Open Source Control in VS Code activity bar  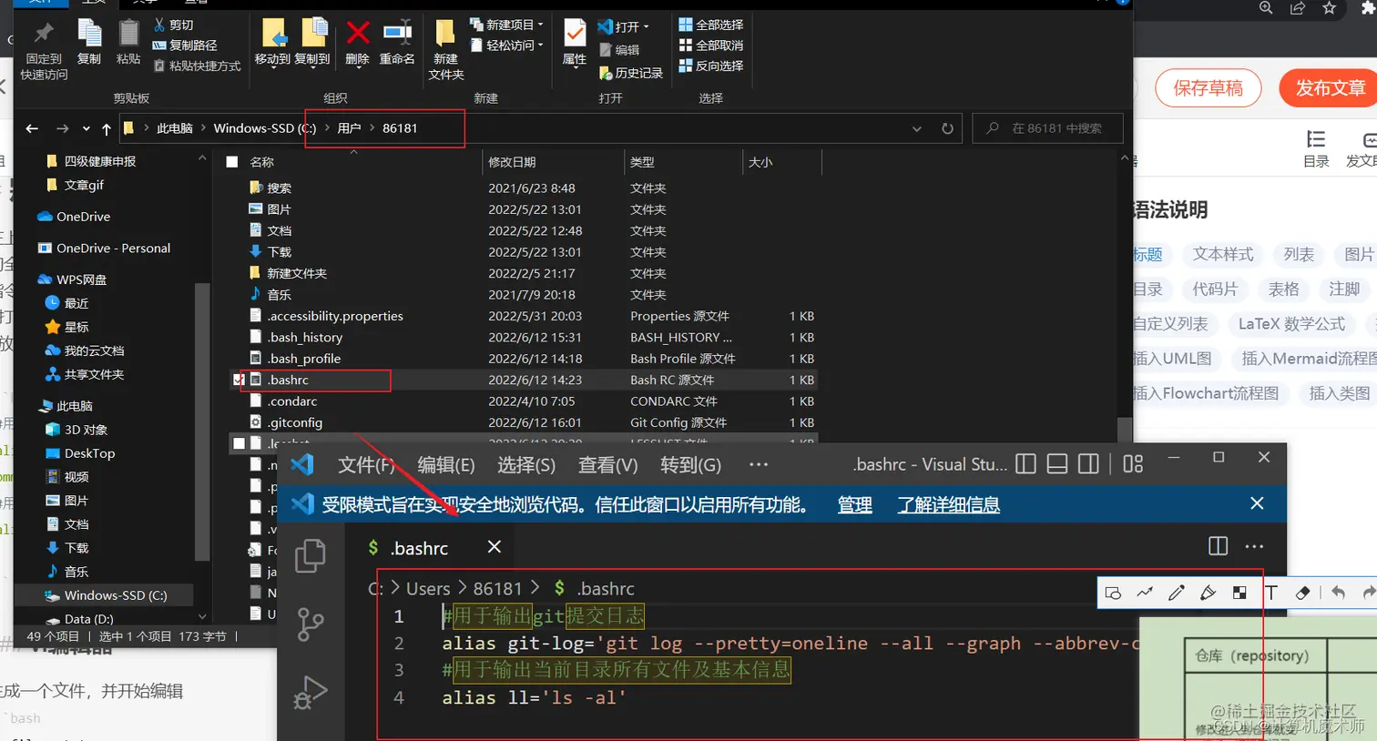(x=309, y=624)
